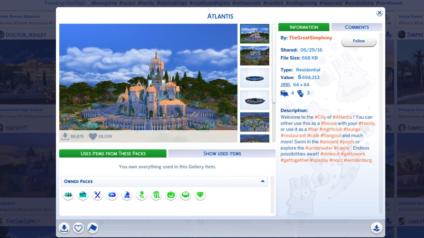Click the main Atlantis castle preview image
Image resolution: width=424 pixels, height=238 pixels.
(148, 77)
